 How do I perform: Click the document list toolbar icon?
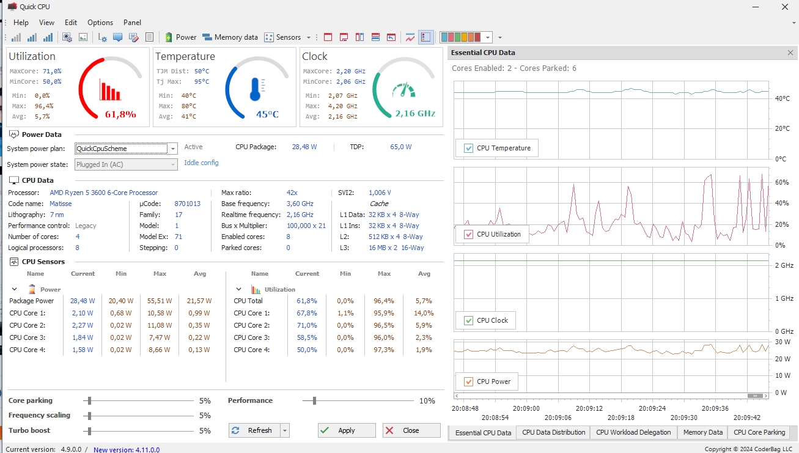(149, 37)
